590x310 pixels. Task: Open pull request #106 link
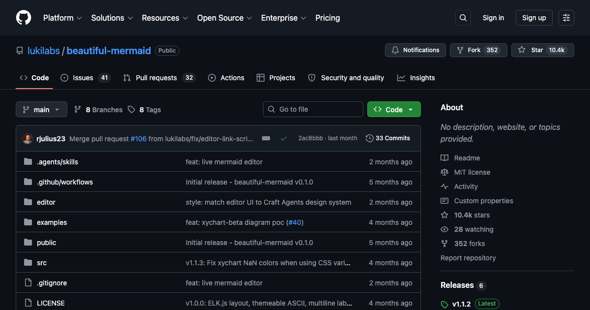pyautogui.click(x=139, y=139)
